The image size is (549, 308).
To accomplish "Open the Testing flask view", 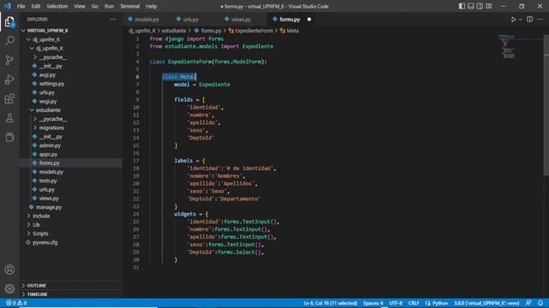I will click(x=9, y=118).
